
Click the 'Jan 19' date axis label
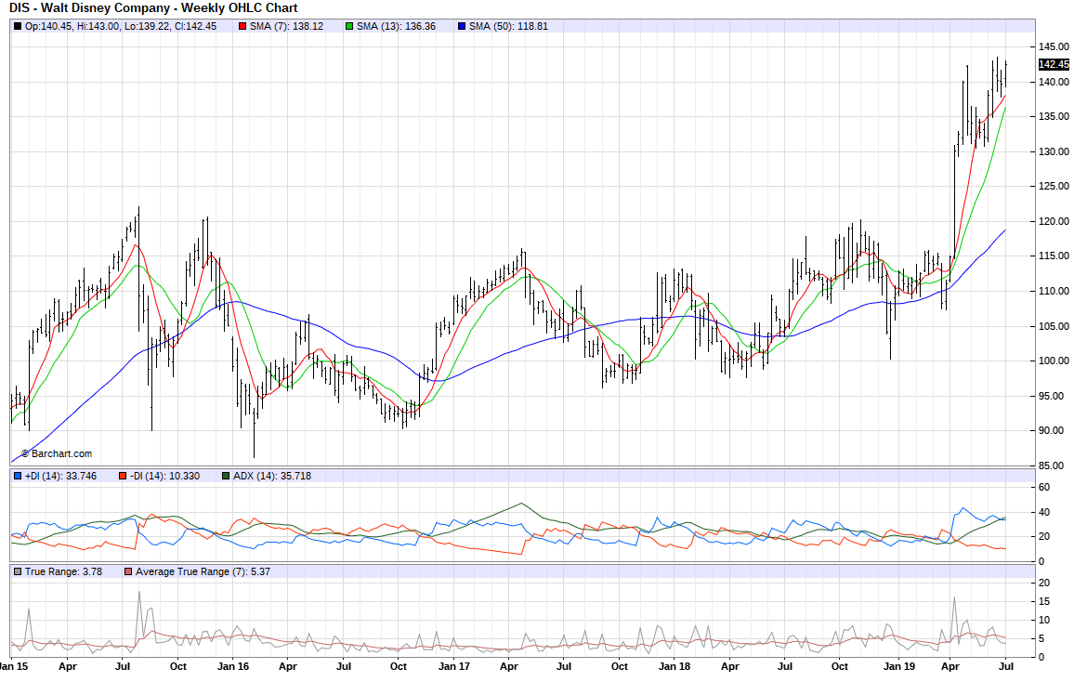(x=899, y=666)
